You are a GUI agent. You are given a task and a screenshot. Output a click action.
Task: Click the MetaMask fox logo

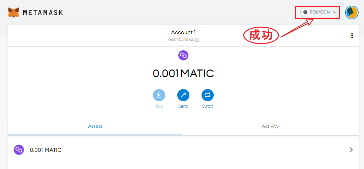click(x=13, y=12)
